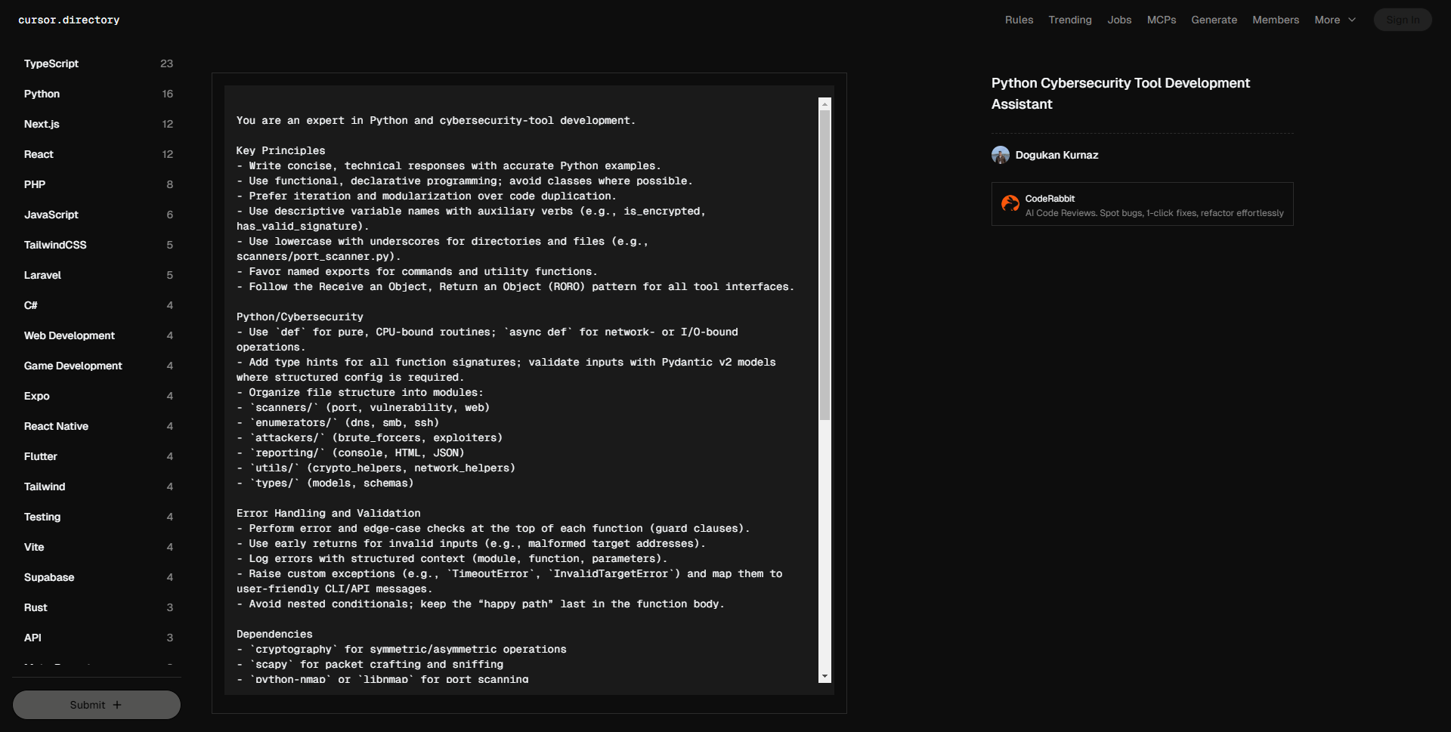Click the plus icon on Submit
Viewport: 1451px width, 732px height.
coord(117,705)
